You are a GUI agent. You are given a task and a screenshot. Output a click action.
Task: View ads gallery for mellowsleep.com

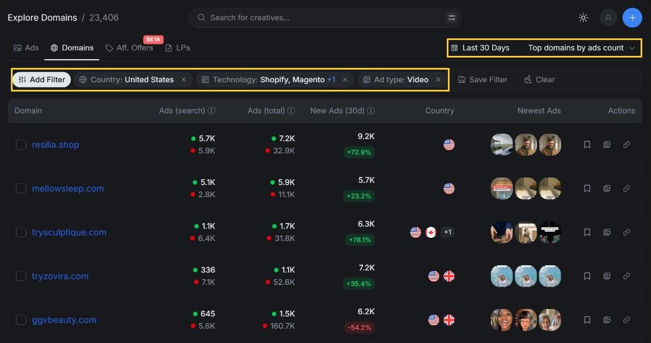coord(607,188)
